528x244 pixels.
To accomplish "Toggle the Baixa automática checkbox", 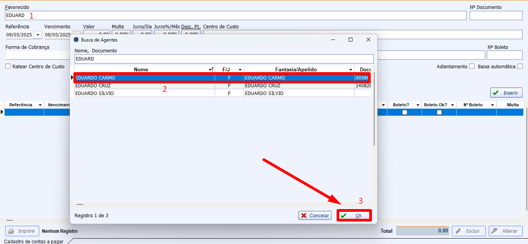I will tap(520, 66).
